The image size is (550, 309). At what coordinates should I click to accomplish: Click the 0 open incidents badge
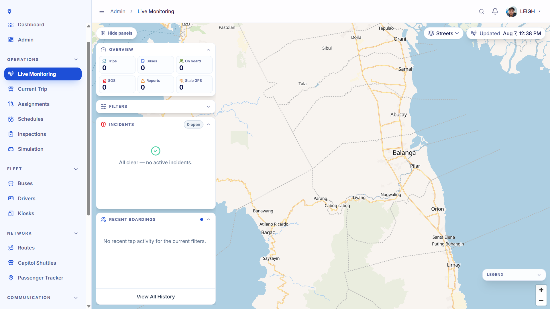pyautogui.click(x=193, y=124)
